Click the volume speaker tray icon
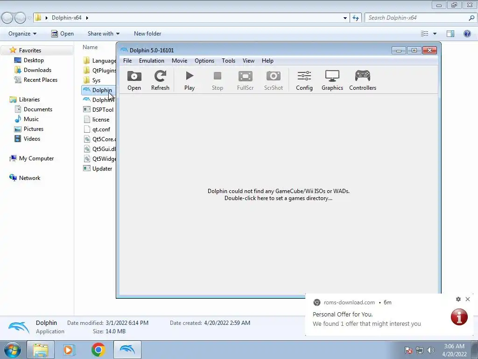Viewport: 478px width, 359px height. (431, 350)
